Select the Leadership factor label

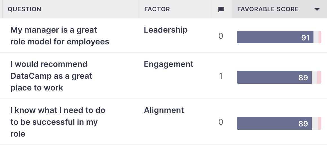click(x=165, y=30)
